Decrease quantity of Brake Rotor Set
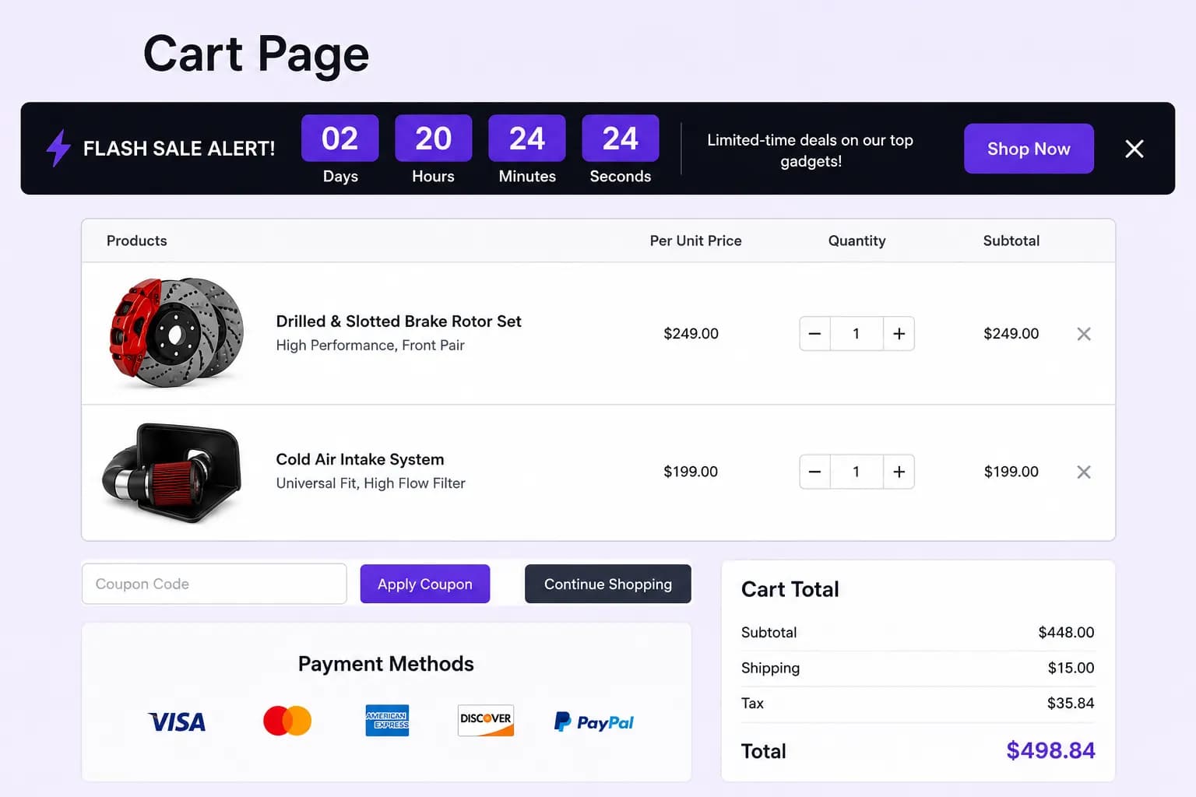 814,334
